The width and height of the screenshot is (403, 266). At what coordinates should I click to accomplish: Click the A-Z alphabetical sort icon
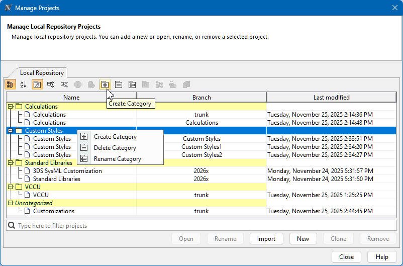(x=23, y=84)
